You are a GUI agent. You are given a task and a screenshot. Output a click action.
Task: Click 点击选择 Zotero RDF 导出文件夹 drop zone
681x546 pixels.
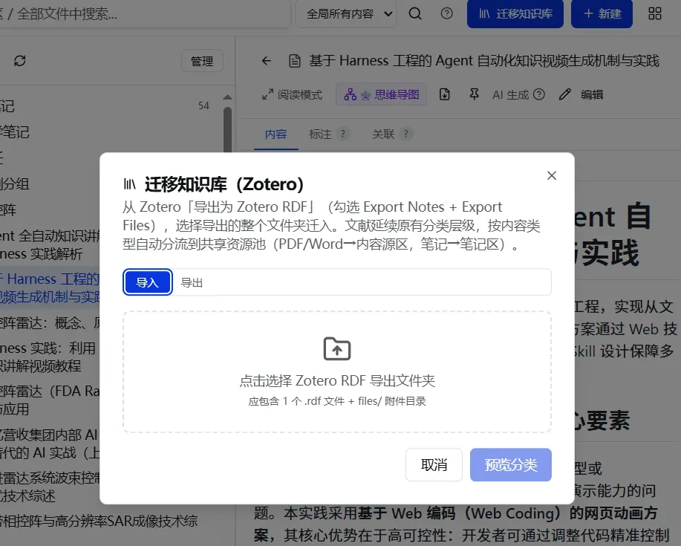[x=337, y=372]
